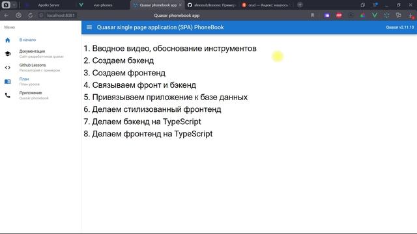
Task: Click the Quasar v2.11.10 version label
Action: click(399, 27)
